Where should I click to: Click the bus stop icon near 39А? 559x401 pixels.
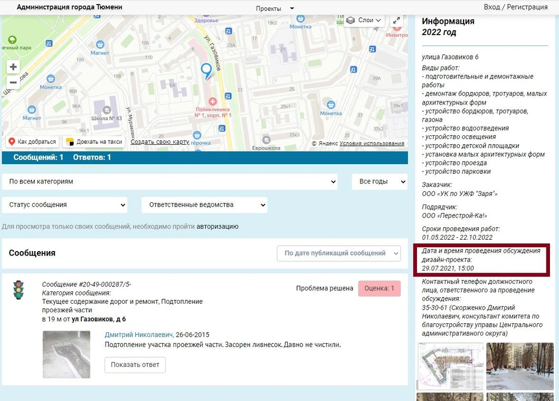pos(354,69)
